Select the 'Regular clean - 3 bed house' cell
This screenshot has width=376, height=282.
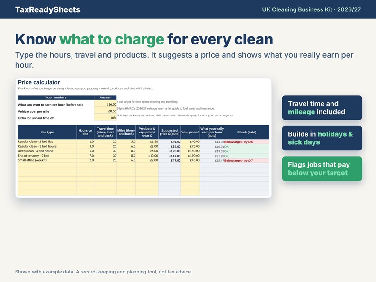47,146
